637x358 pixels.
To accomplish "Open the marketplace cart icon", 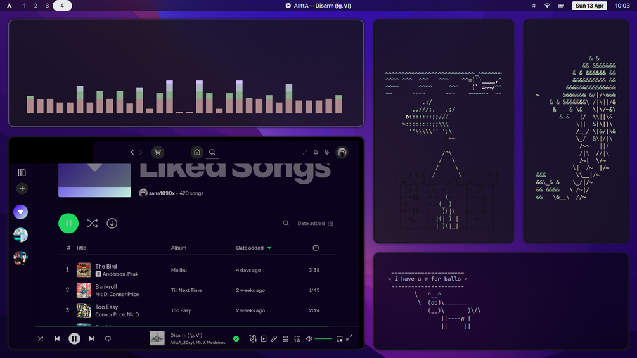I will [x=158, y=152].
